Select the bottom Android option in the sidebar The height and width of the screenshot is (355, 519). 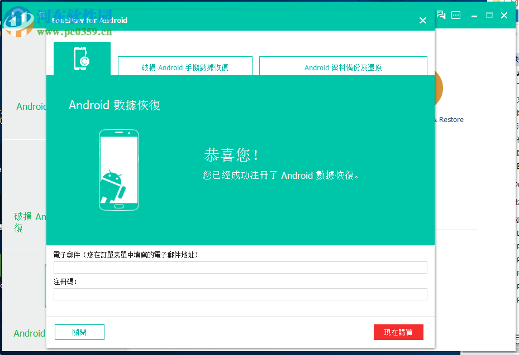[29, 333]
